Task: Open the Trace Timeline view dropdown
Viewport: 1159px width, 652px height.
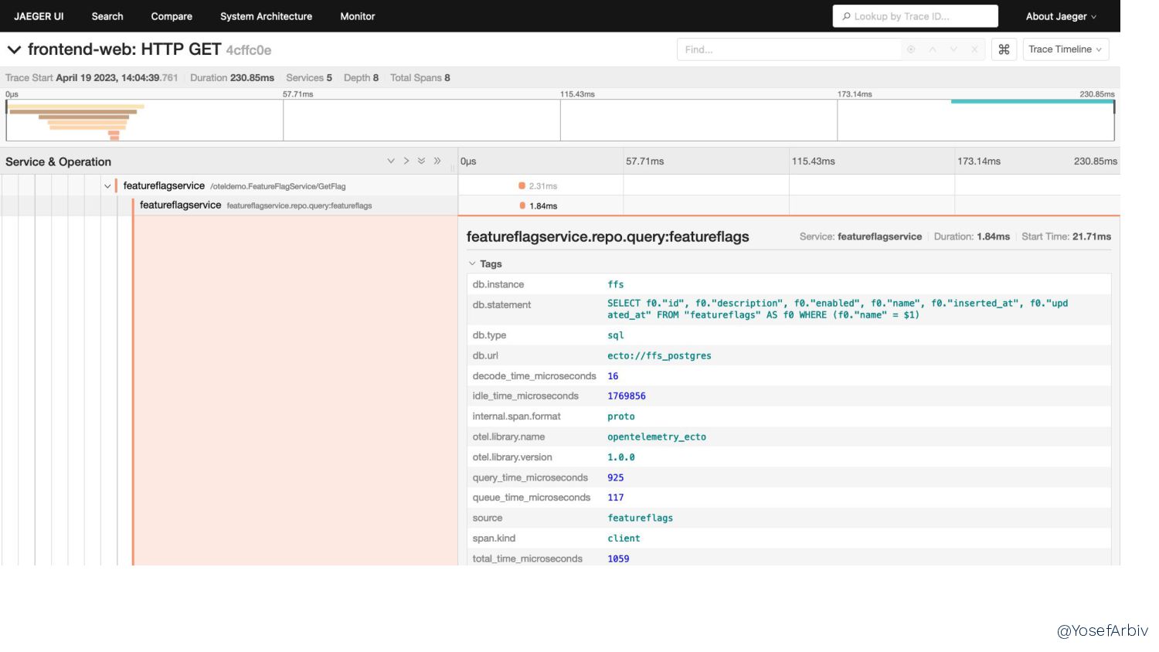Action: (x=1066, y=49)
